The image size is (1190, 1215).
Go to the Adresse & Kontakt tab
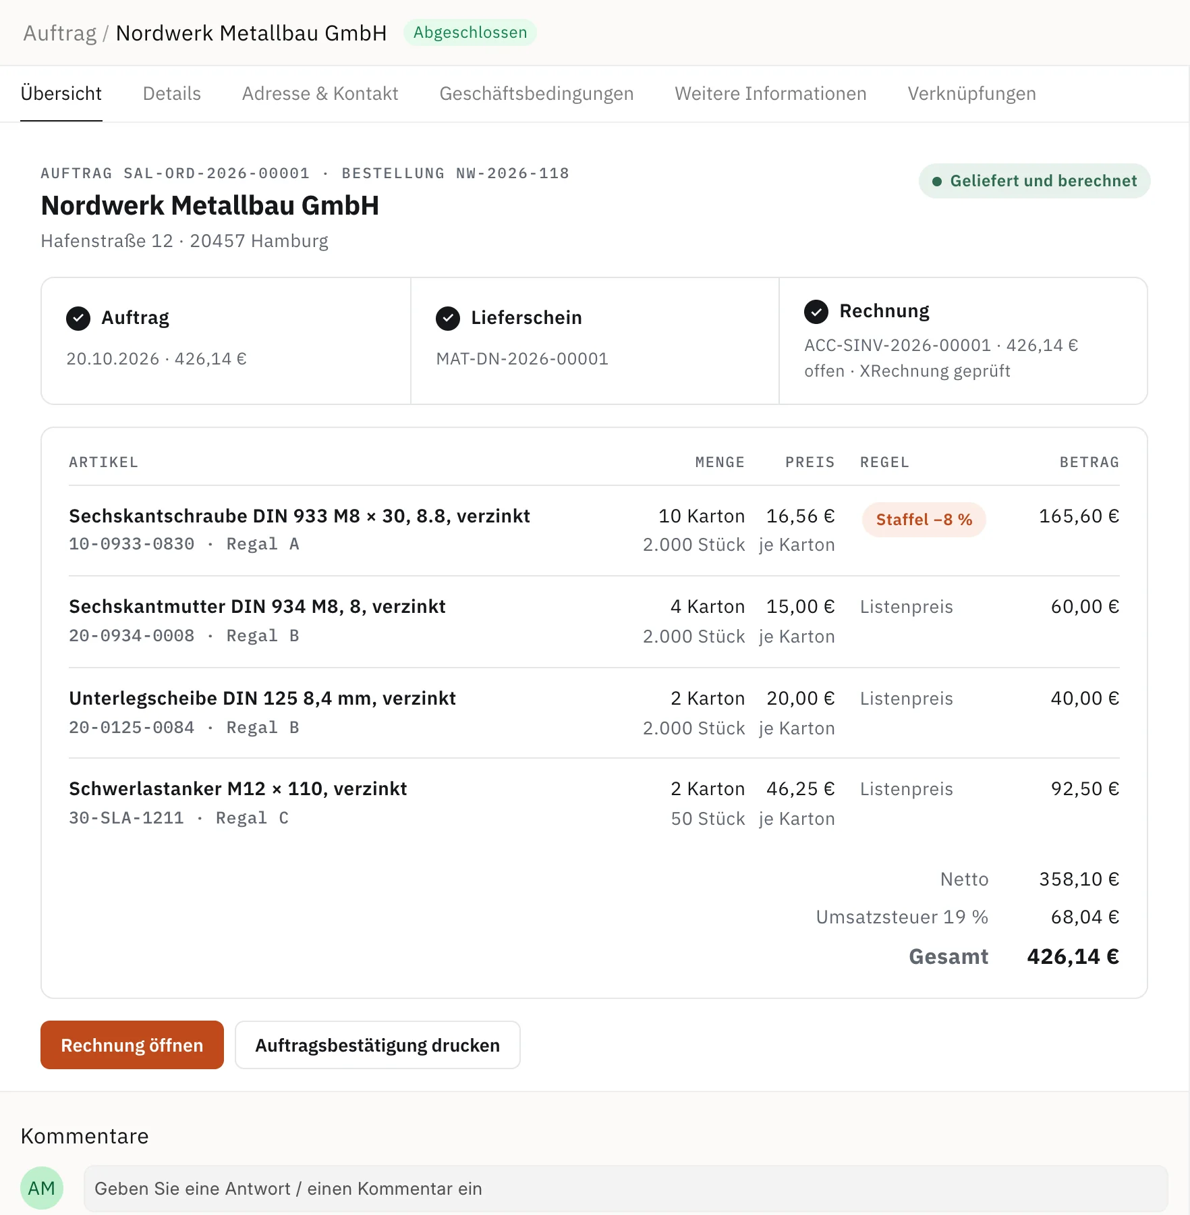click(320, 93)
